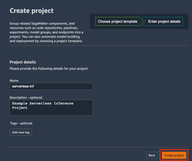The width and height of the screenshot is (192, 161).
Task: Click the Description - optional label
Action: (x=26, y=98)
